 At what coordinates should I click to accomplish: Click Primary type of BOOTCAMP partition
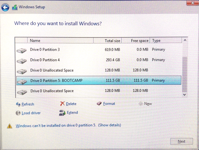pyautogui.click(x=158, y=81)
